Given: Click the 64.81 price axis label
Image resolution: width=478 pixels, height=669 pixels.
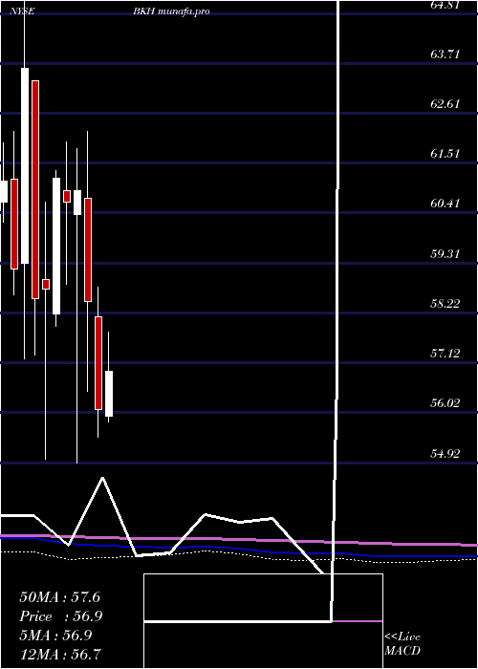Looking at the screenshot, I should click(x=445, y=5).
